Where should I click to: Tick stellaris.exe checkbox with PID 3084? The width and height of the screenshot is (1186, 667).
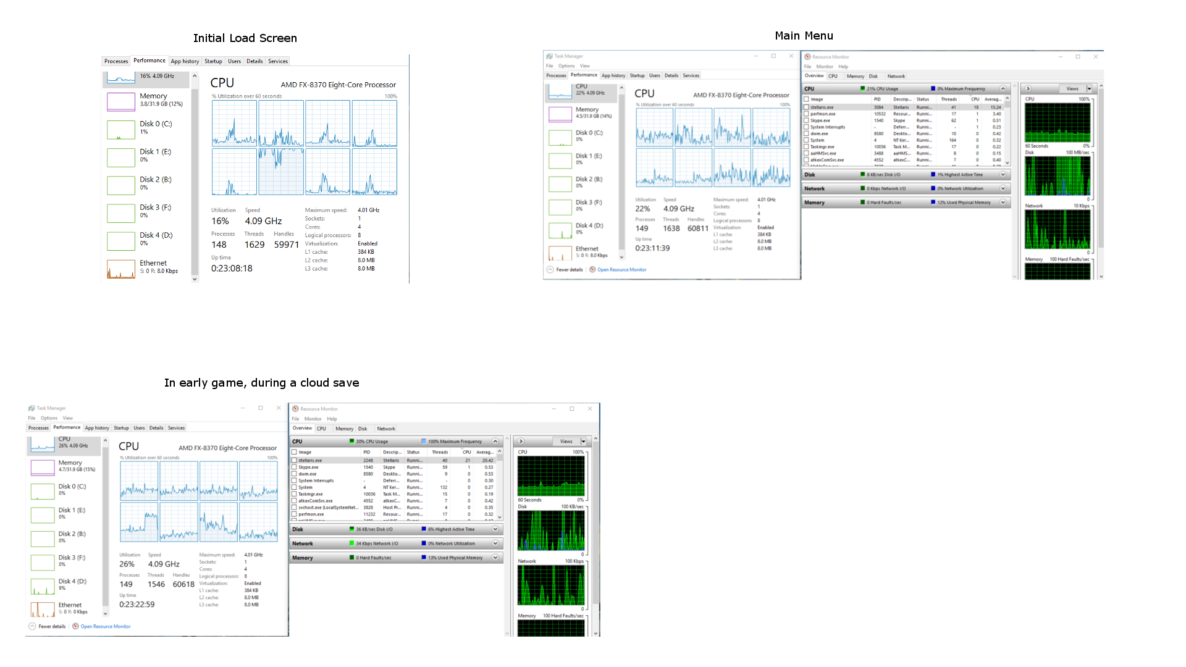click(806, 107)
